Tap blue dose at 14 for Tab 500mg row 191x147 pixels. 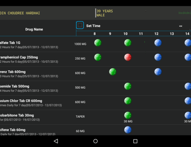(x=188, y=86)
